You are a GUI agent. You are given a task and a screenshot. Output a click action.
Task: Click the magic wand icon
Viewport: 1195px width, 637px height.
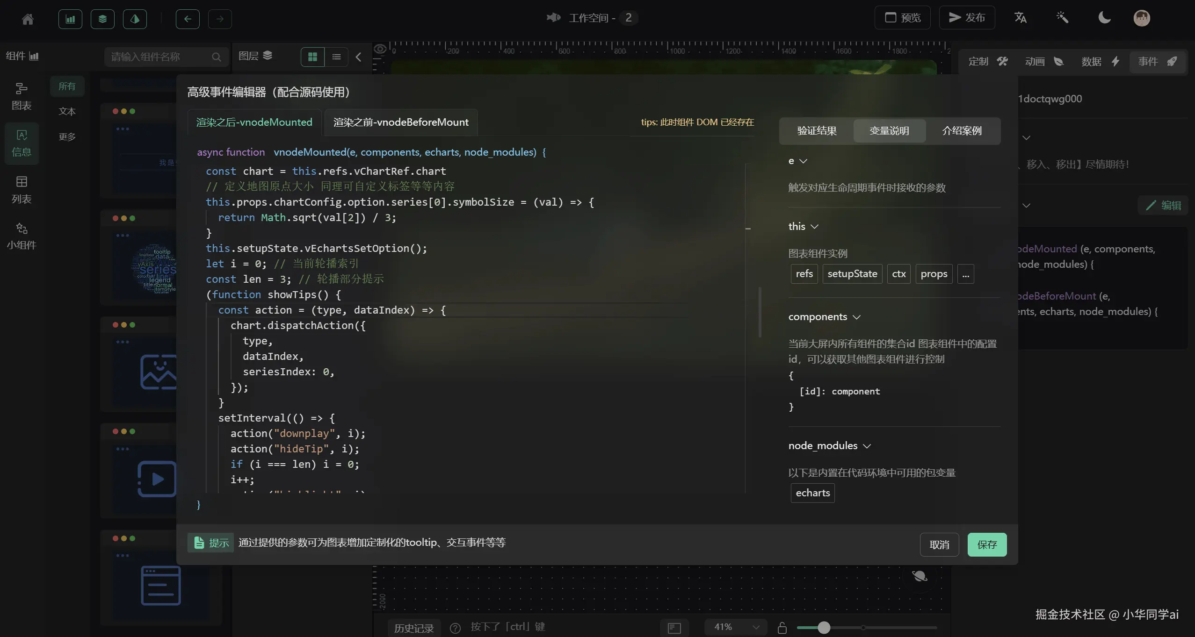[x=1062, y=18]
